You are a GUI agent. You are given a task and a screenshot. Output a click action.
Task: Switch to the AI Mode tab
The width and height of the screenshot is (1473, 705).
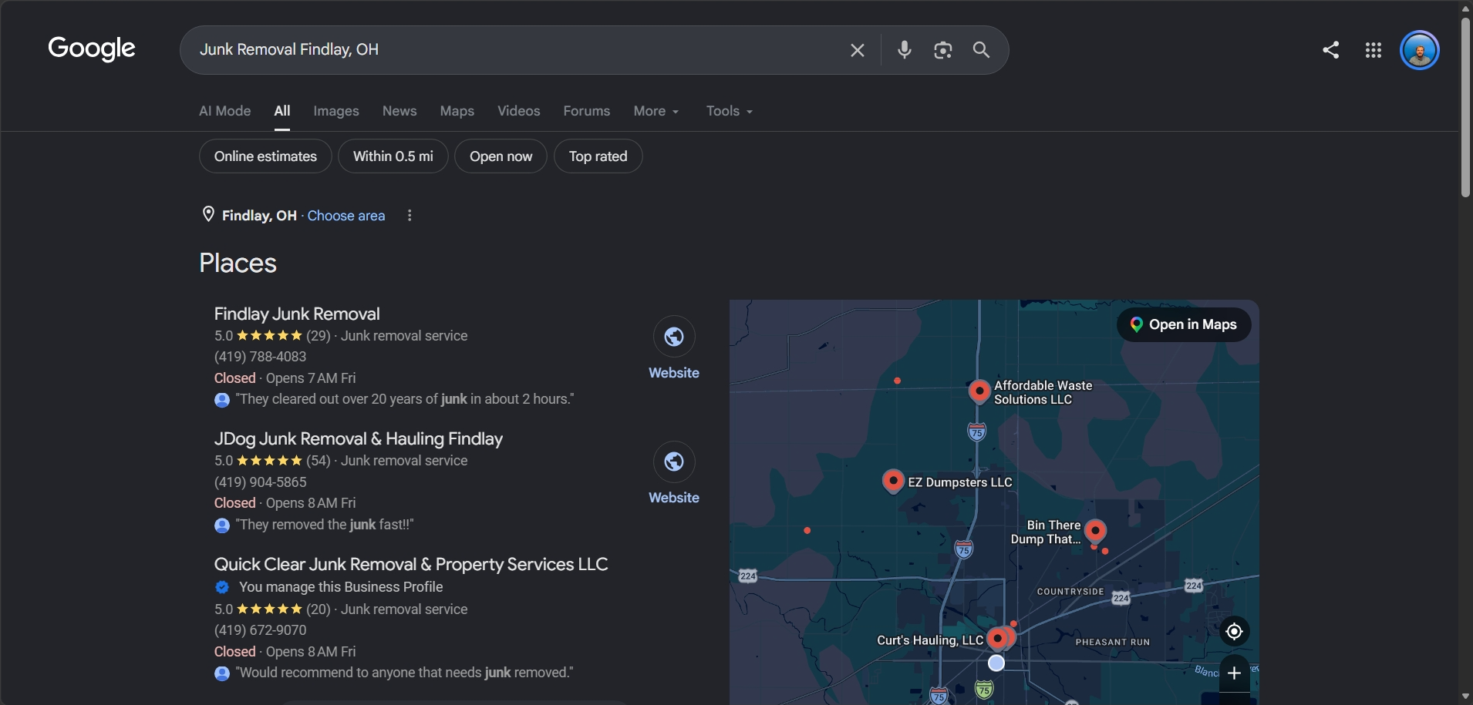(x=225, y=111)
